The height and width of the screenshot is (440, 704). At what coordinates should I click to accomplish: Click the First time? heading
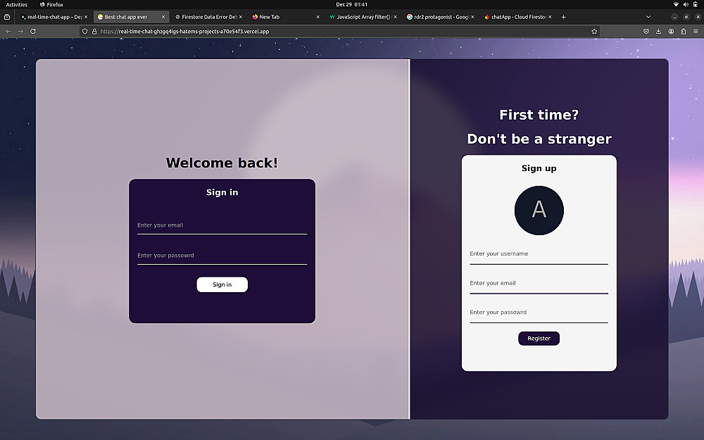[x=539, y=115]
